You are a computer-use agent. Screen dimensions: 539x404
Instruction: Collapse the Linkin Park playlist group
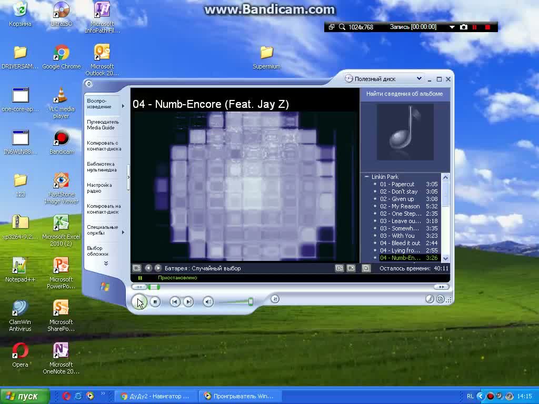366,177
